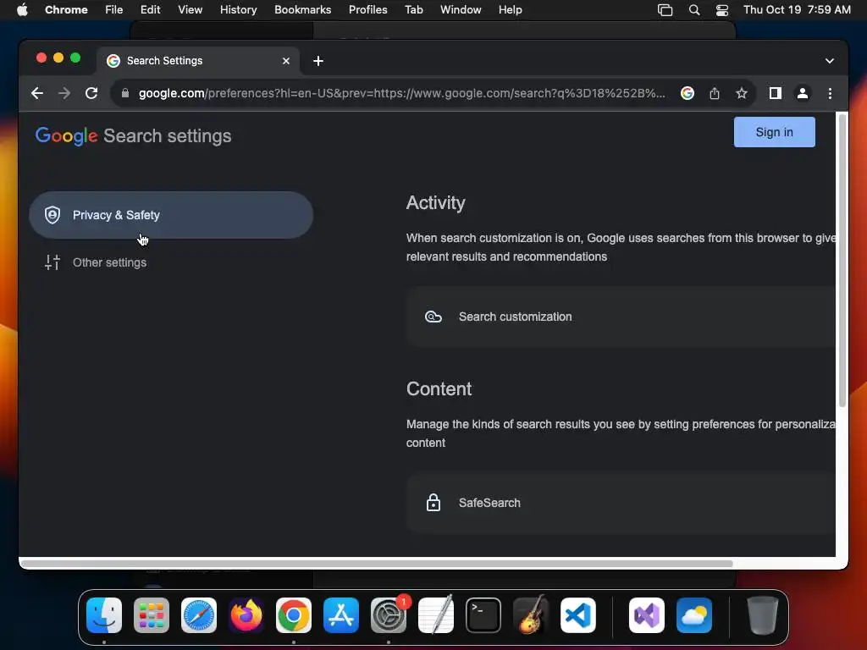Launch GarageBand from the Dock
The image size is (867, 650).
(x=531, y=615)
